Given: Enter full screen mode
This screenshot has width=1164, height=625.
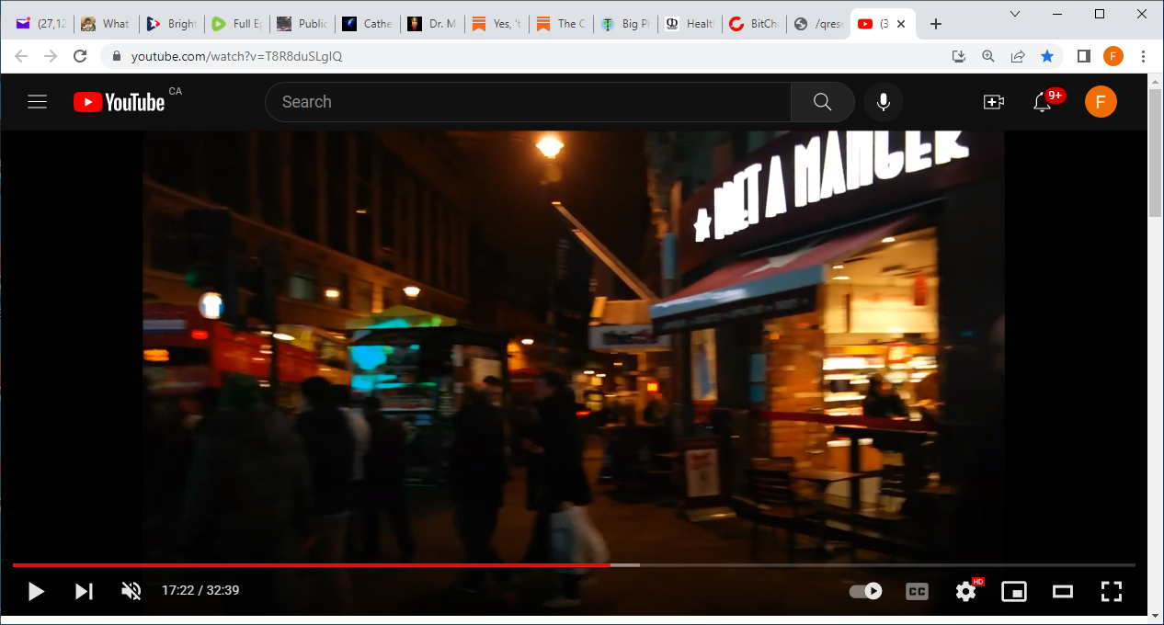Looking at the screenshot, I should 1112,591.
